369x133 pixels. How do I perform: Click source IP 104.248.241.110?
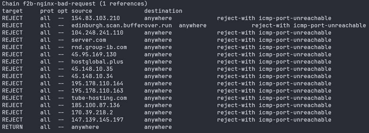tap(97, 33)
